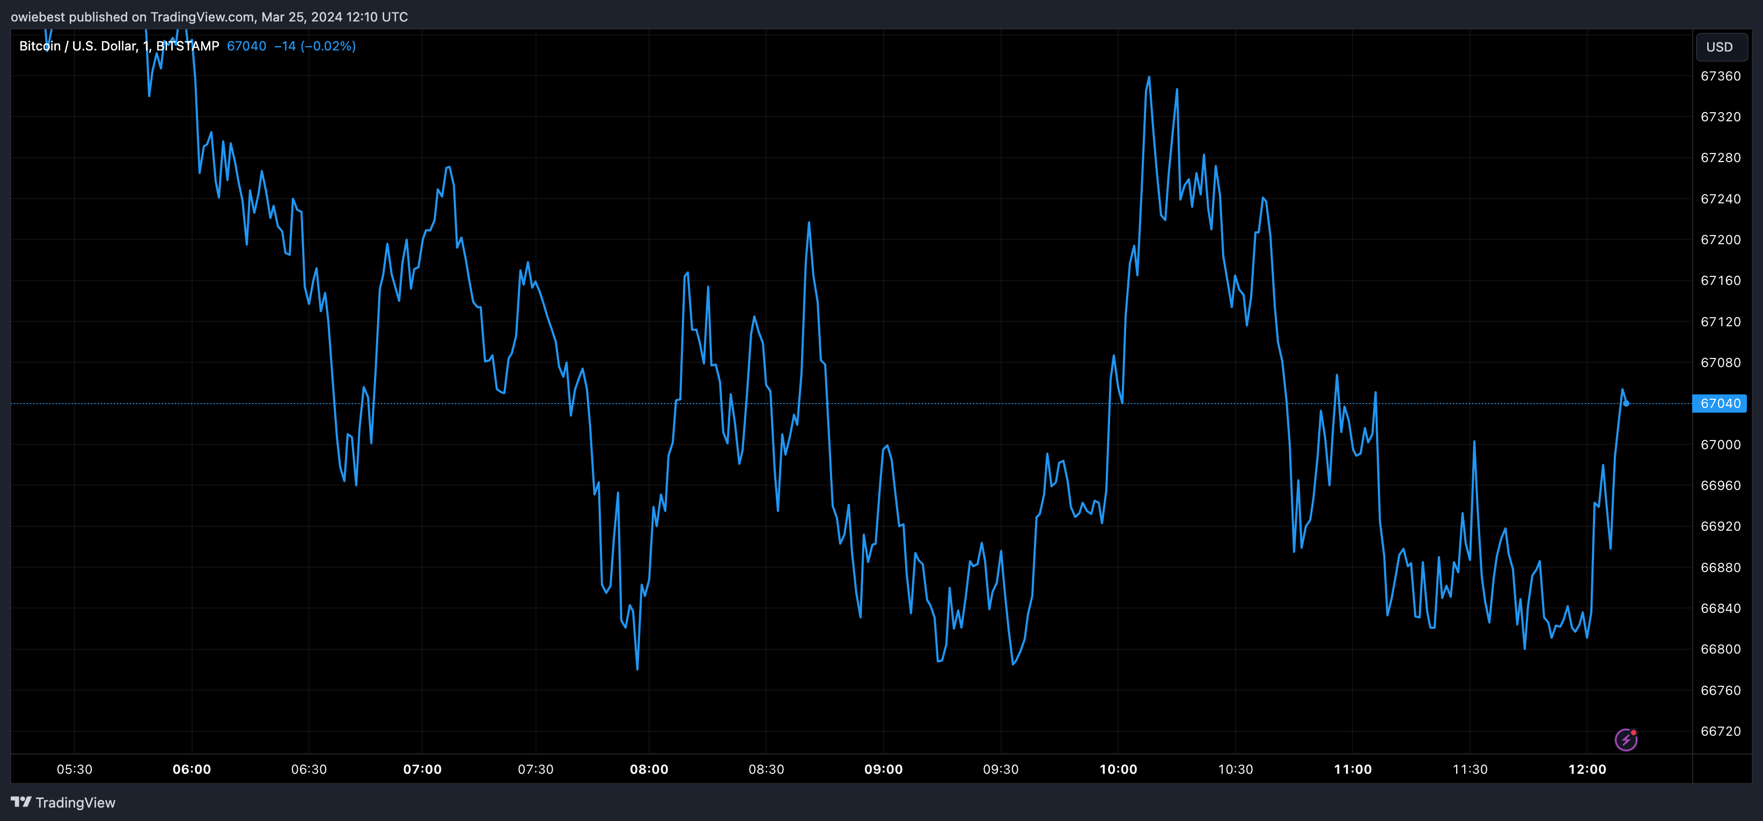Click the 08:00 time axis label
1763x821 pixels.
pyautogui.click(x=649, y=769)
